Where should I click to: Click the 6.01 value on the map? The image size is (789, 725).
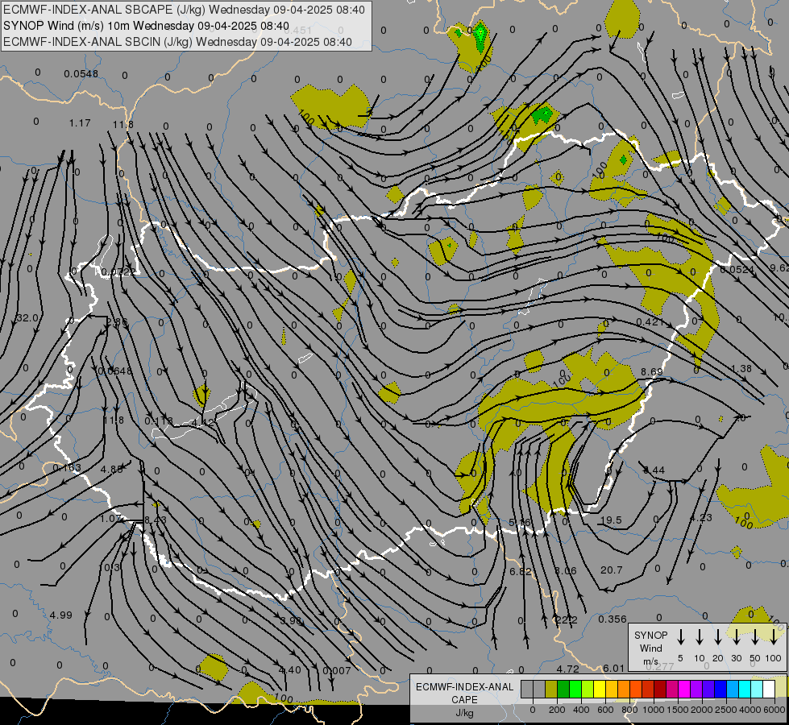coord(613,668)
